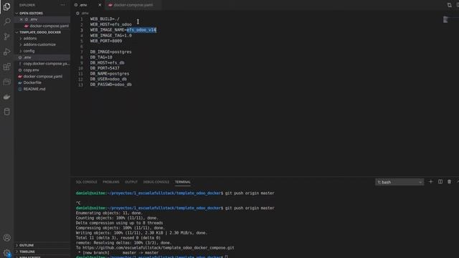Select bash terminal dropdown

point(399,182)
